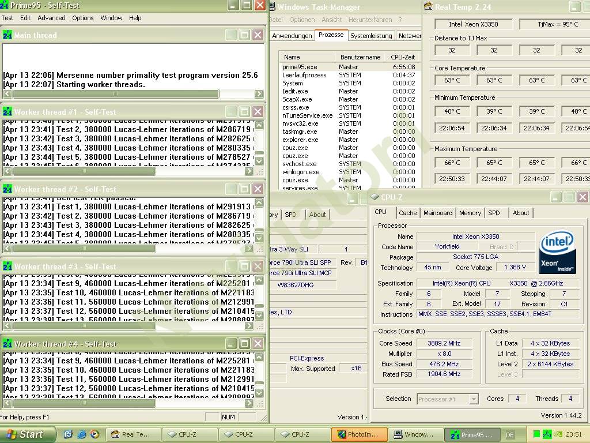
Task: Open the Start menu
Action: [x=27, y=434]
